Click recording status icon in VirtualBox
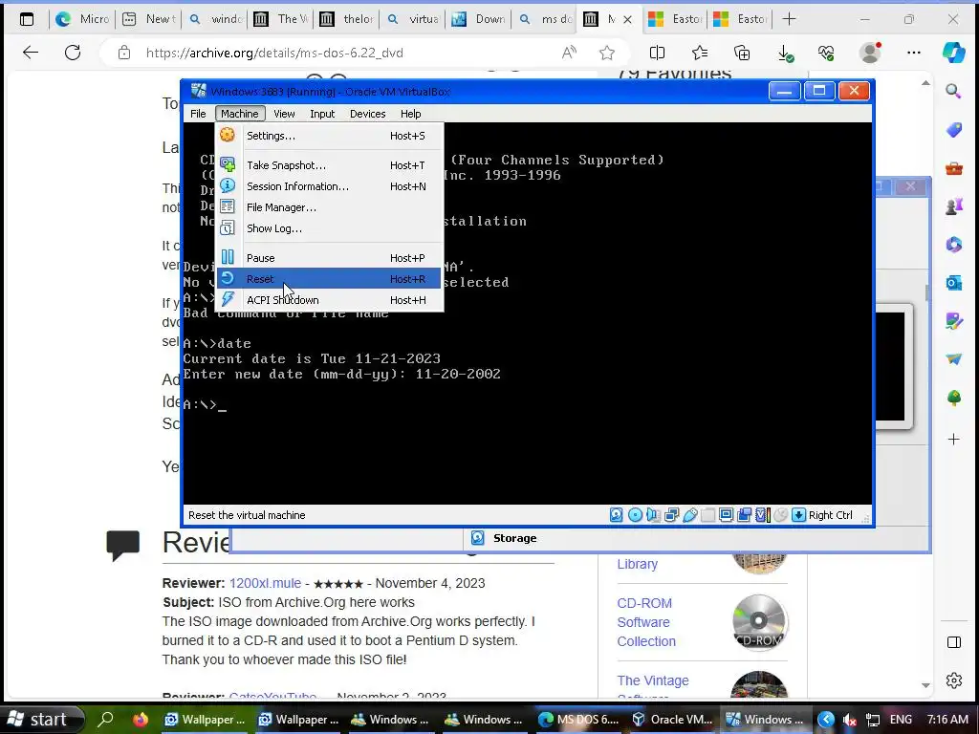The image size is (979, 734). click(x=744, y=515)
